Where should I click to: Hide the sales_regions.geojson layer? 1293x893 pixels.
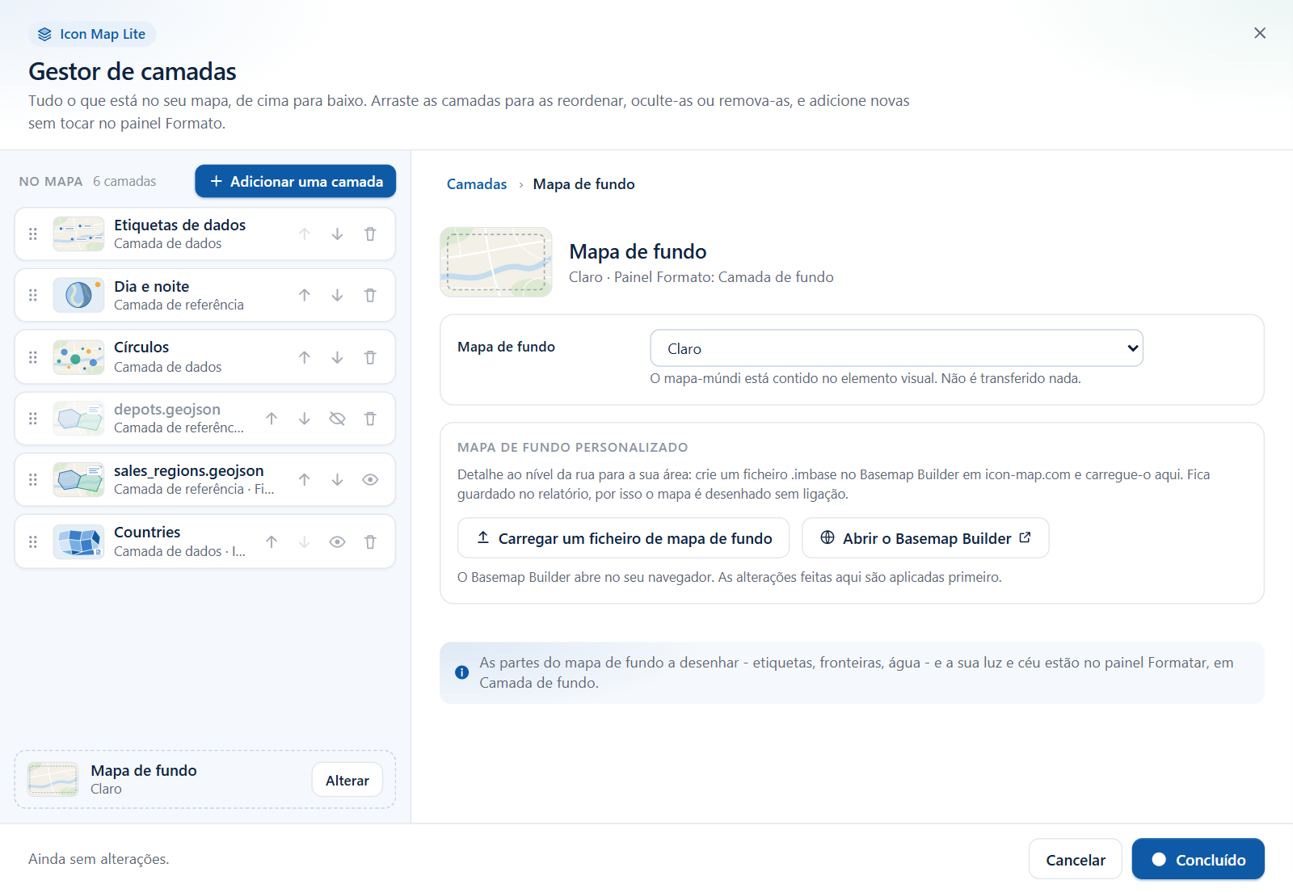click(x=370, y=480)
